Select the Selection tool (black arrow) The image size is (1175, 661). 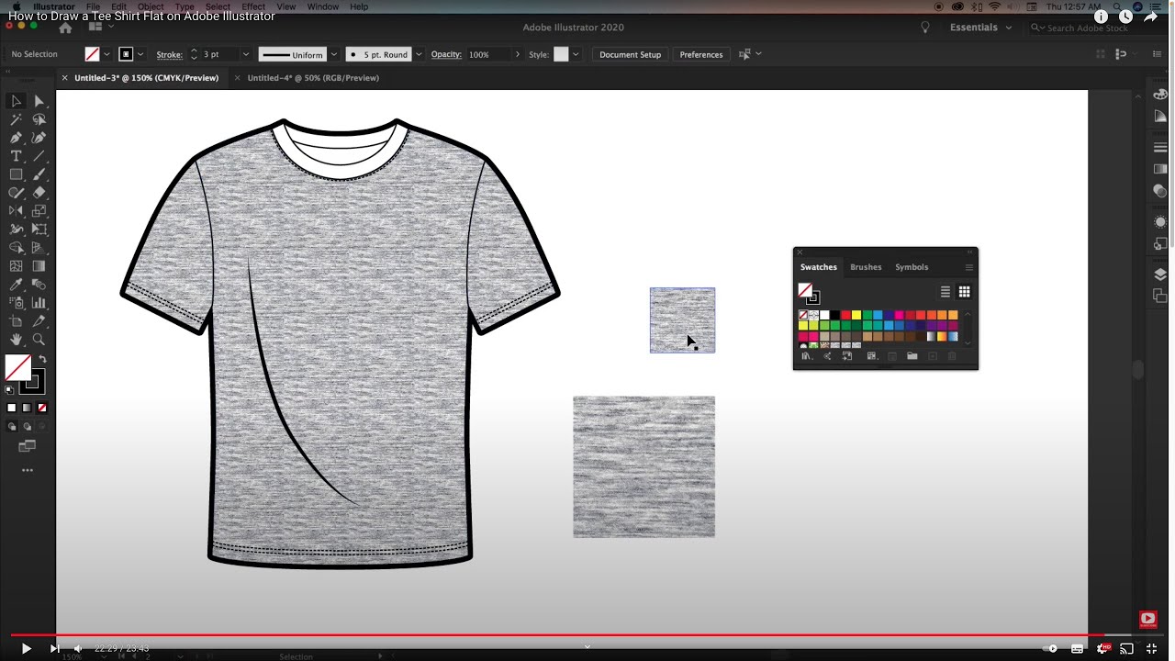point(16,101)
